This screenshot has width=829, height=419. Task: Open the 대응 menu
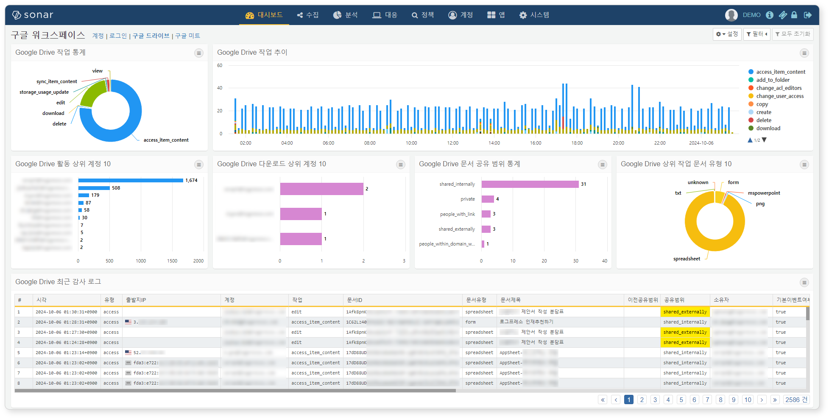(x=385, y=15)
